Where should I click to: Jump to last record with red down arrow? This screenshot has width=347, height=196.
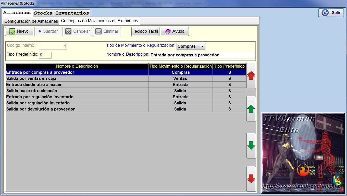point(251,179)
